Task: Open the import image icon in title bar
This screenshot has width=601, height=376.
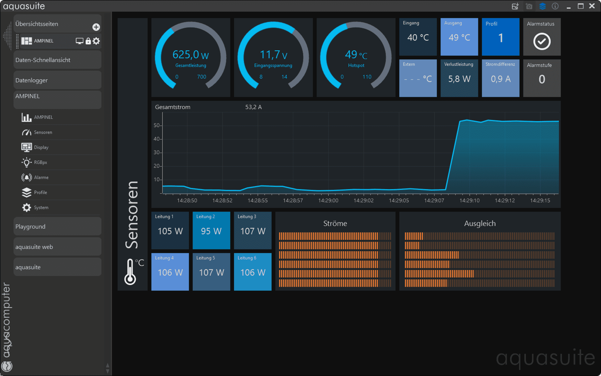Action: [515, 6]
